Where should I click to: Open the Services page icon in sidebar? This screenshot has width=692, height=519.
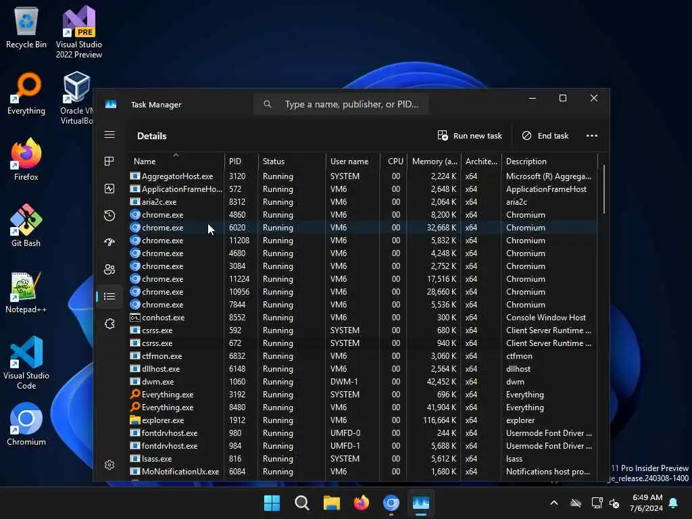[109, 324]
